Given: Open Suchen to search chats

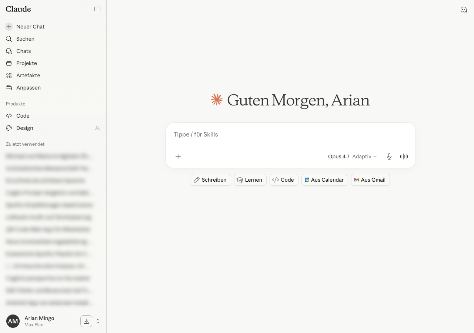Looking at the screenshot, I should coord(53,39).
